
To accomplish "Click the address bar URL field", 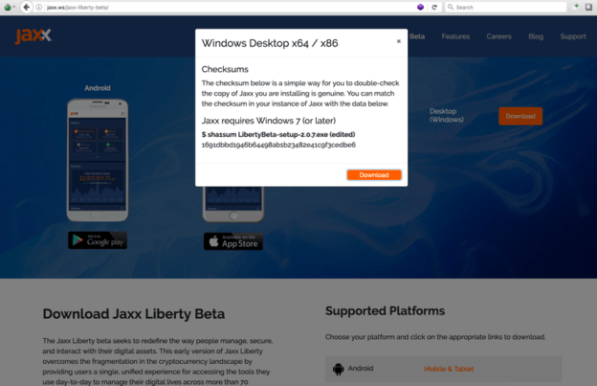I will tap(229, 8).
